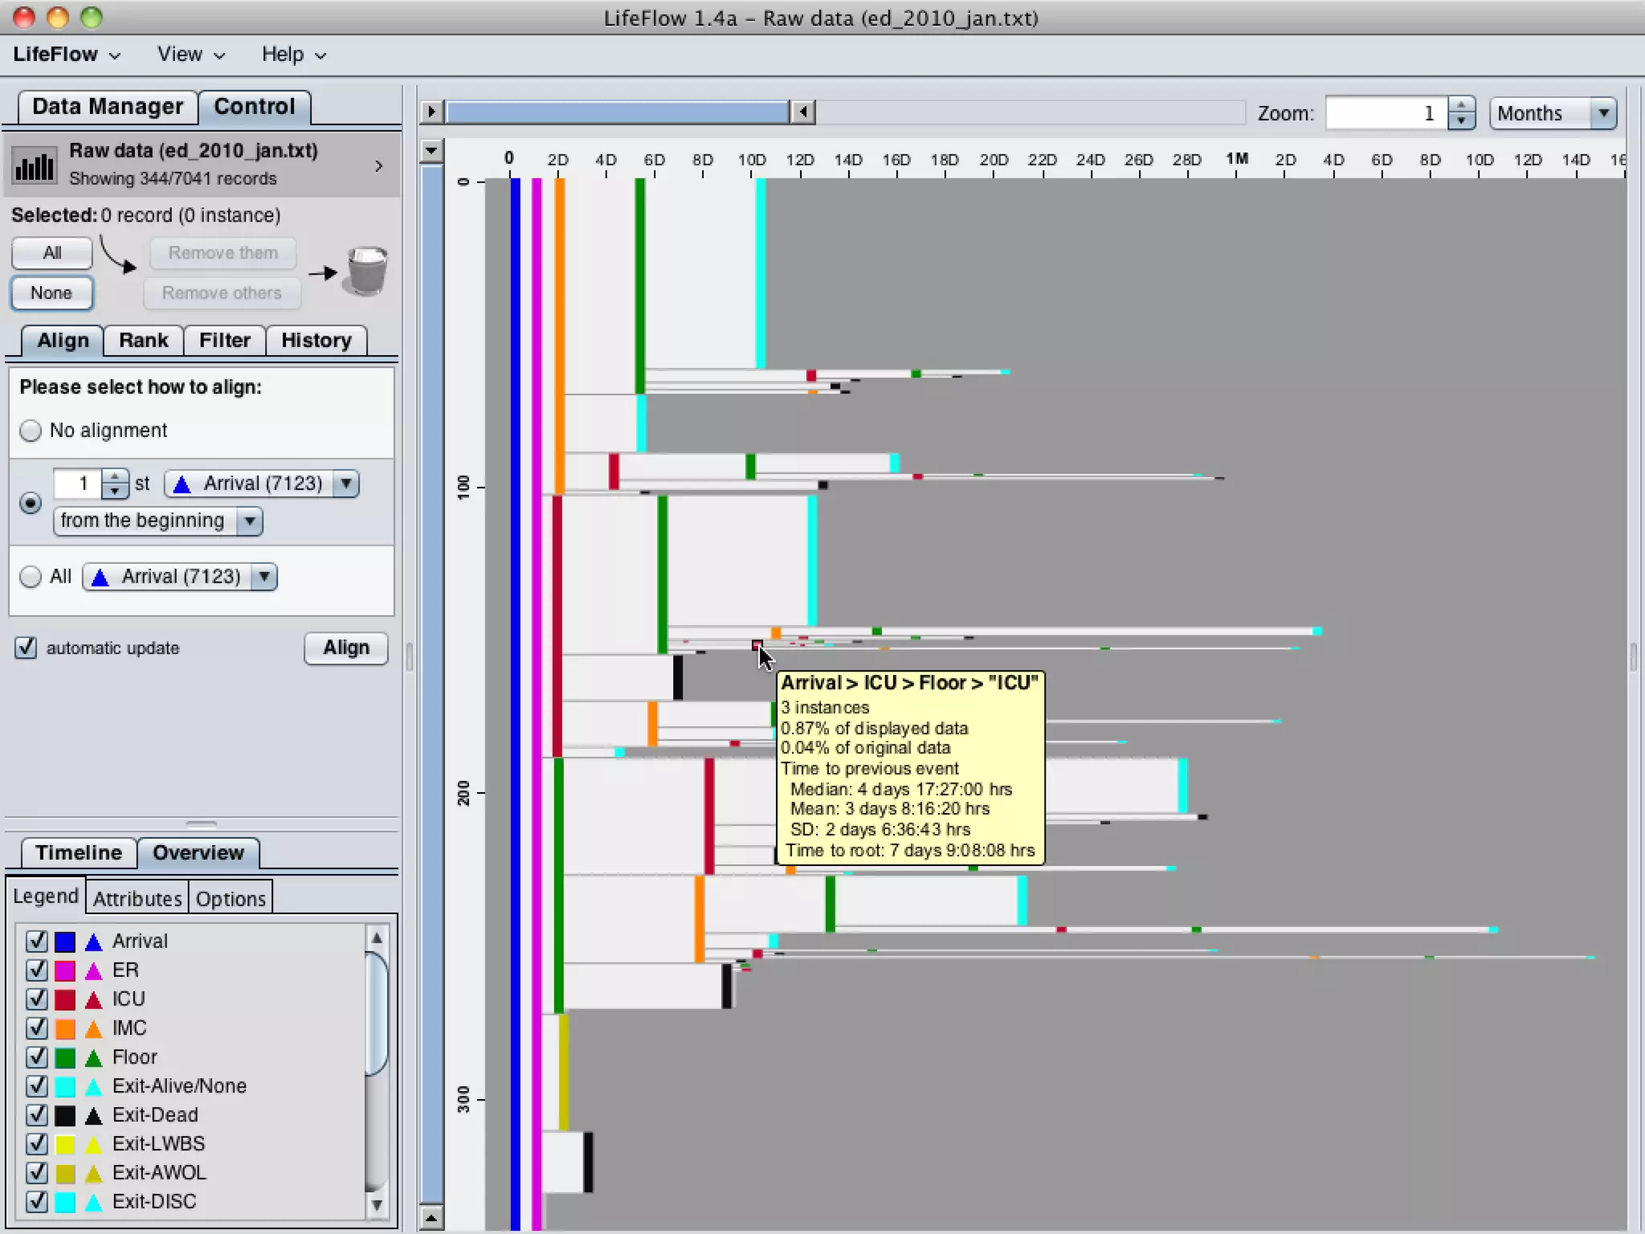Switch to the Filter tab
Viewport: 1645px width, 1234px height.
[224, 341]
